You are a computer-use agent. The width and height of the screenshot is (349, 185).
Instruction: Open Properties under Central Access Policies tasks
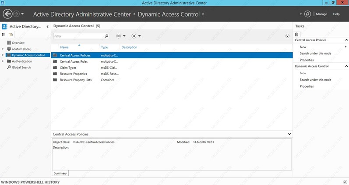tap(307, 60)
